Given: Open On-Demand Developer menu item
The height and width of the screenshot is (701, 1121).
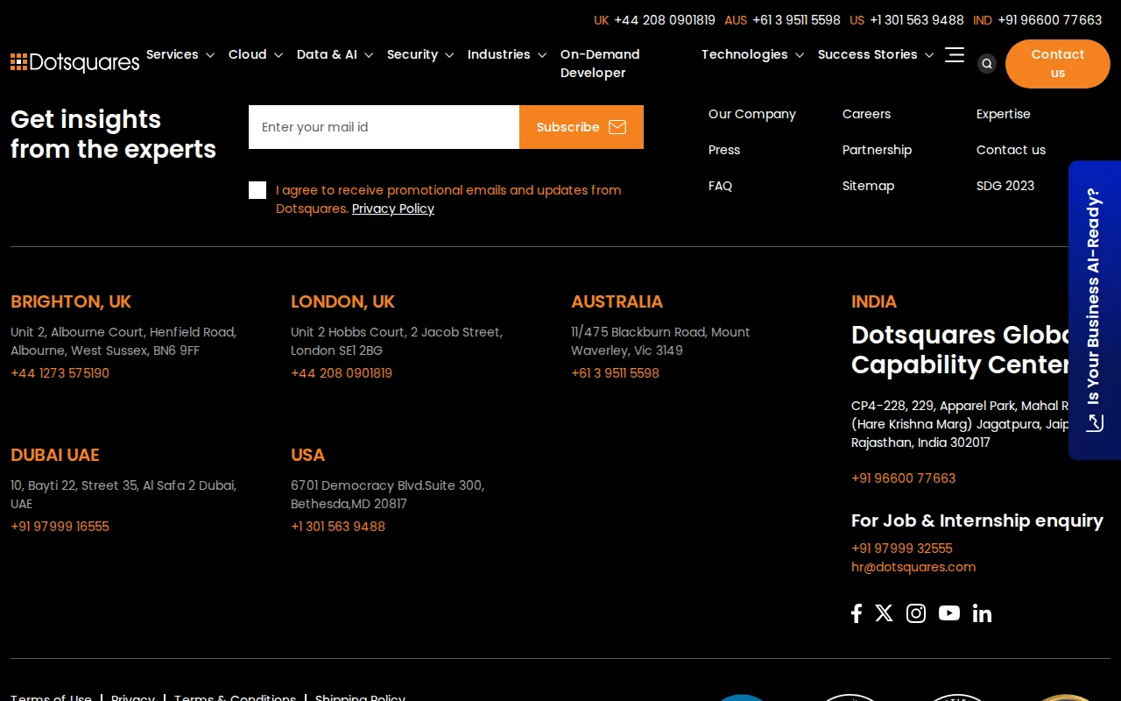Looking at the screenshot, I should coord(600,63).
